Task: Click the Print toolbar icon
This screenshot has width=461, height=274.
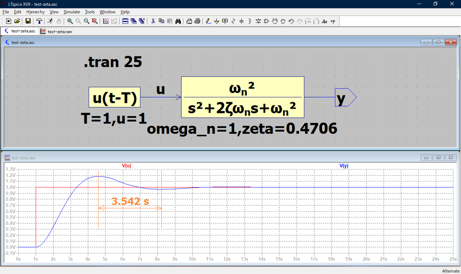Action: [x=197, y=21]
